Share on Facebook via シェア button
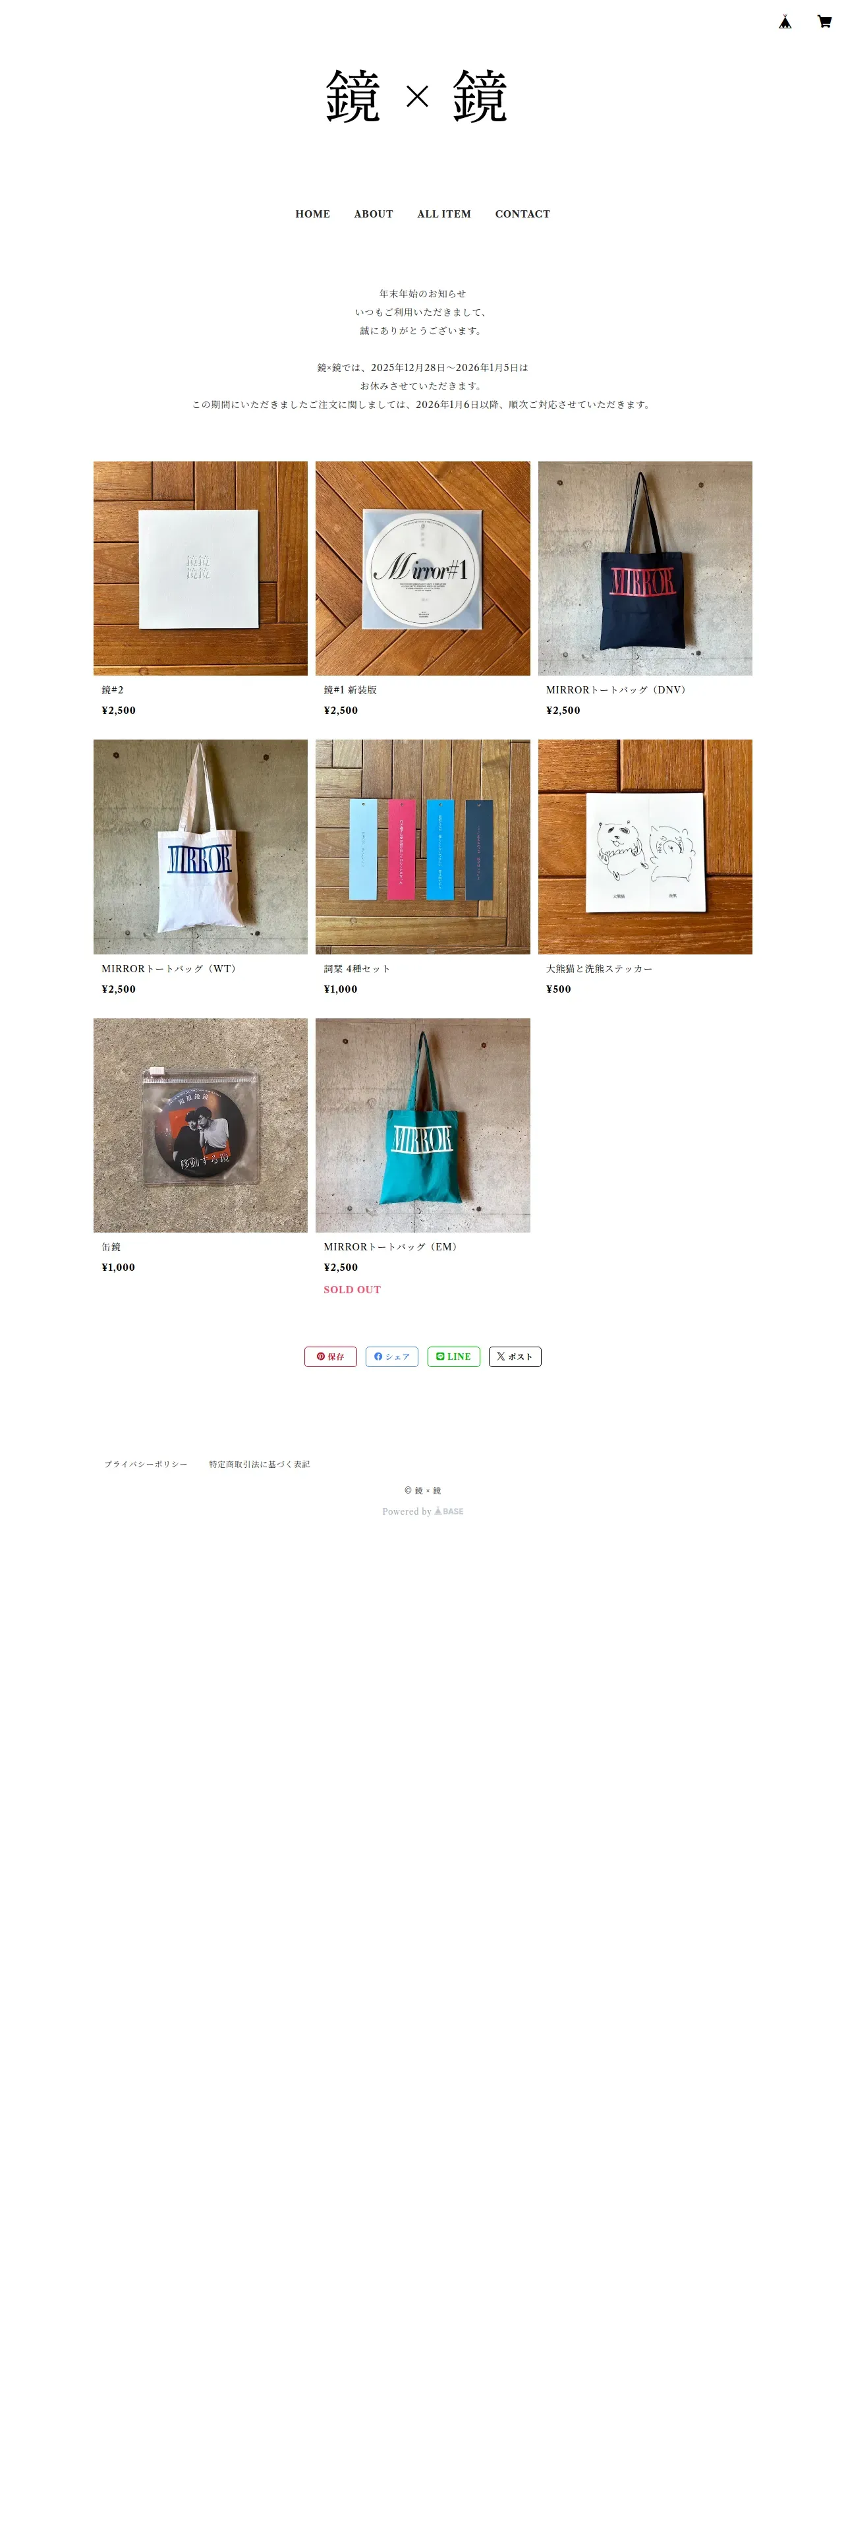Image resolution: width=846 pixels, height=2539 pixels. [x=392, y=1357]
